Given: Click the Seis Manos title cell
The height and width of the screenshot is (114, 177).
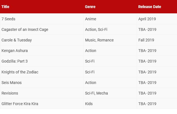Looking at the screenshot, I should tap(12, 83).
